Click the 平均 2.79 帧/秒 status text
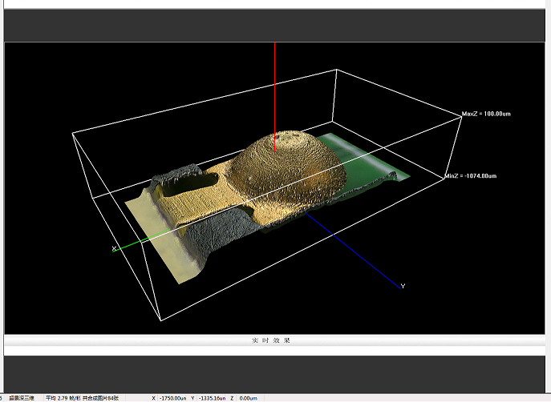 [63, 398]
